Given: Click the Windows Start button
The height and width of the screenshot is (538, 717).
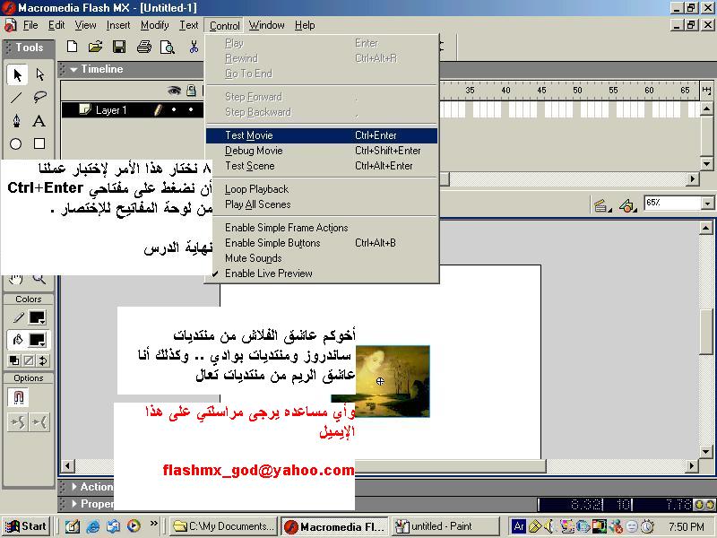Looking at the screenshot, I should click(x=26, y=526).
